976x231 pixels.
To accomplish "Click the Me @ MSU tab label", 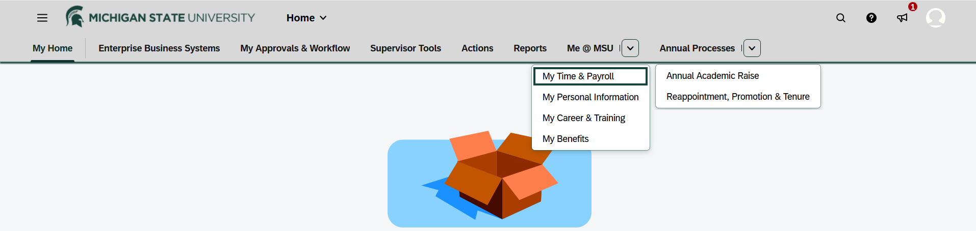I will (590, 48).
